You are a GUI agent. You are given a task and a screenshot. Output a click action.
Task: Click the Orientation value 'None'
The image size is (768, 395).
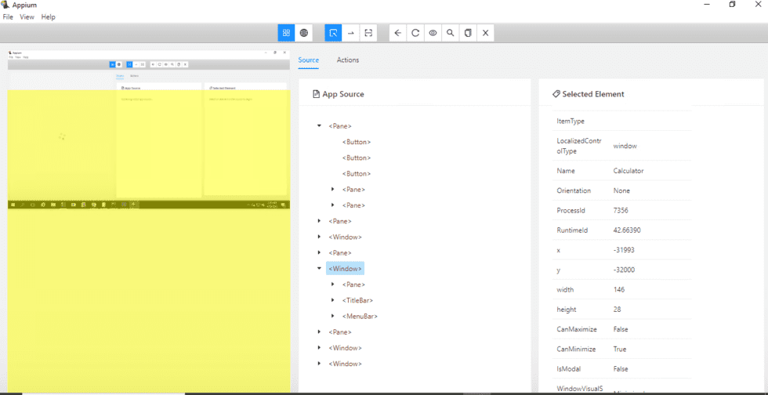coord(621,190)
